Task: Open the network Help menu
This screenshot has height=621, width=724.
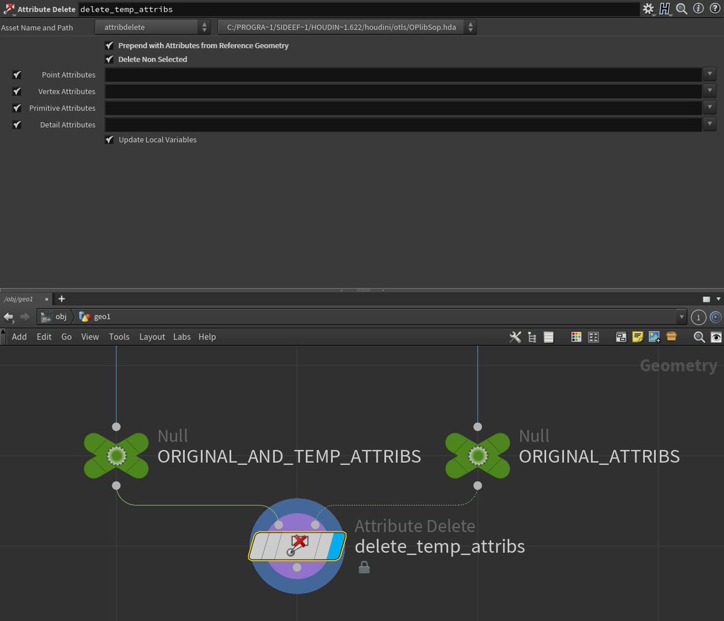Action: [x=207, y=337]
